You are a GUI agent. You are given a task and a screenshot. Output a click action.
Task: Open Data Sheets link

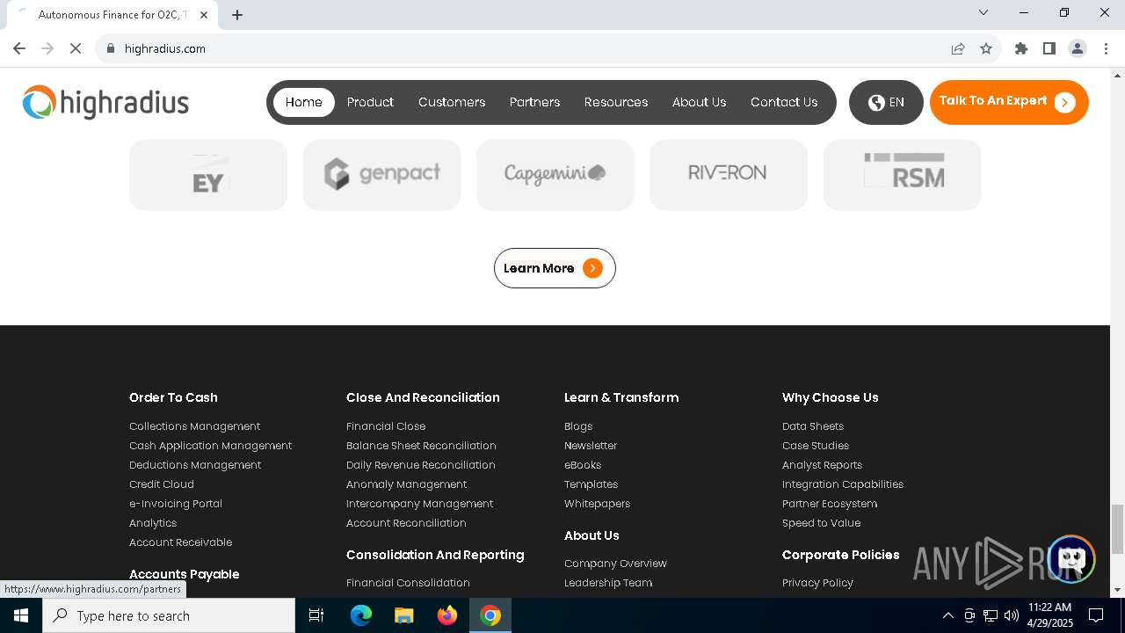tap(813, 426)
